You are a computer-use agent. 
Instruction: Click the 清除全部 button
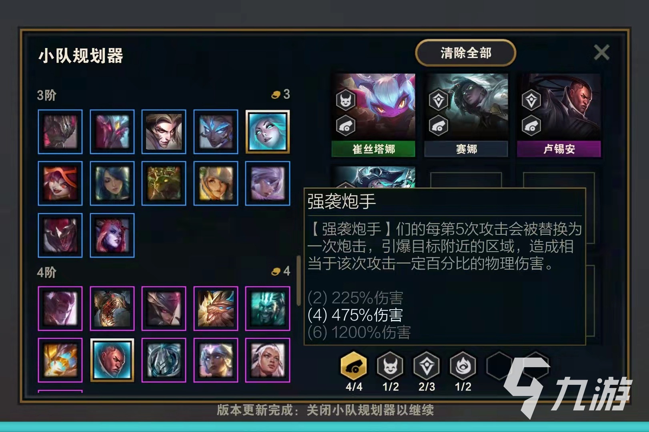point(466,53)
